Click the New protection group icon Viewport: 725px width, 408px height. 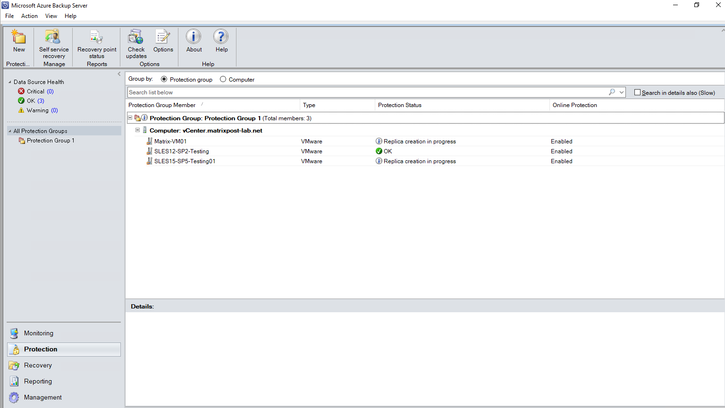click(x=19, y=37)
